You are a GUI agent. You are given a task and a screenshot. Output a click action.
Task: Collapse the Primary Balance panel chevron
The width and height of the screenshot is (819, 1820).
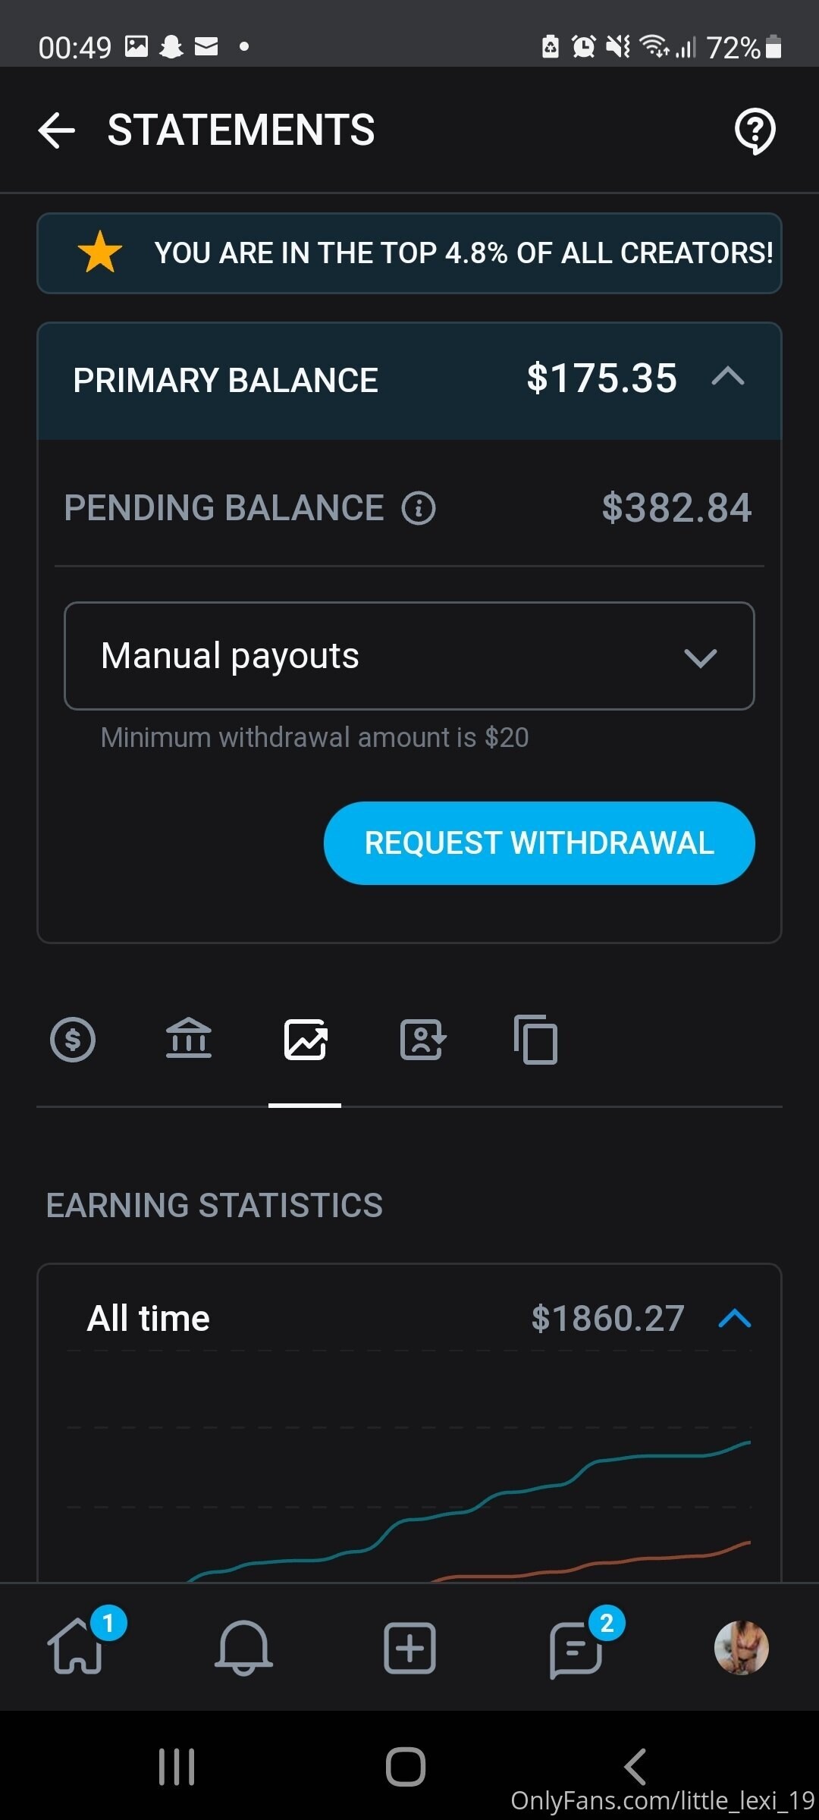click(x=728, y=377)
